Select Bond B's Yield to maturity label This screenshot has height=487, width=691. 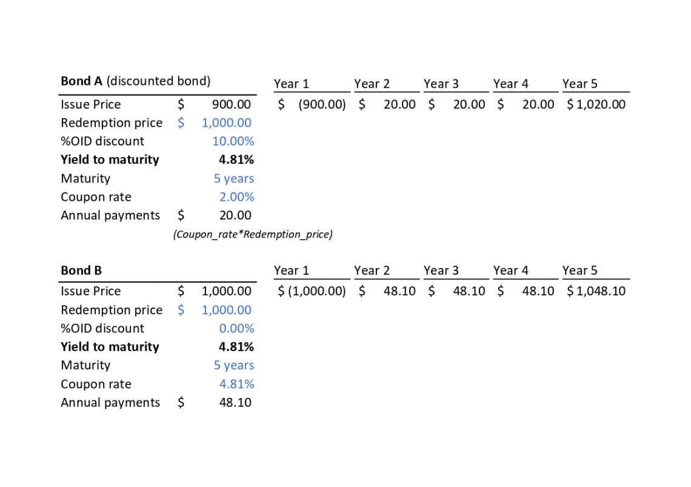[110, 347]
